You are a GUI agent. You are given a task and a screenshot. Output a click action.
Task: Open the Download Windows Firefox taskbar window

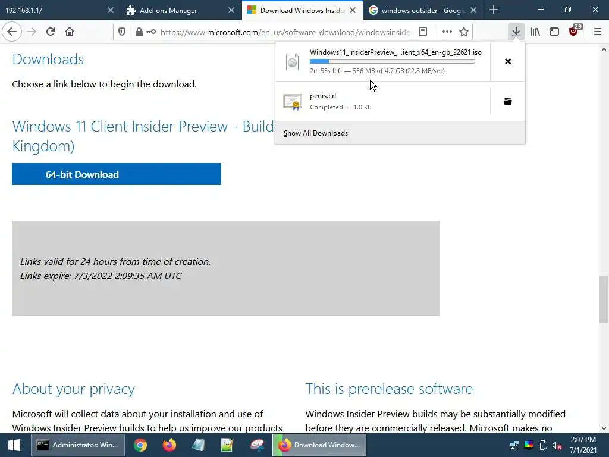319,445
